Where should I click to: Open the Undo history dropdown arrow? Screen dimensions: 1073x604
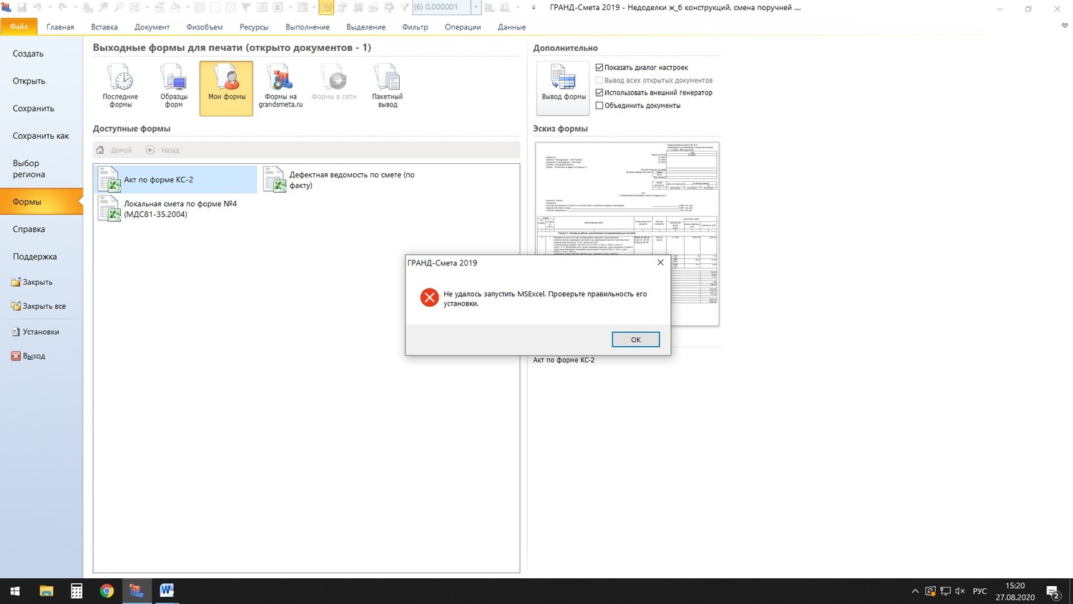pos(49,7)
